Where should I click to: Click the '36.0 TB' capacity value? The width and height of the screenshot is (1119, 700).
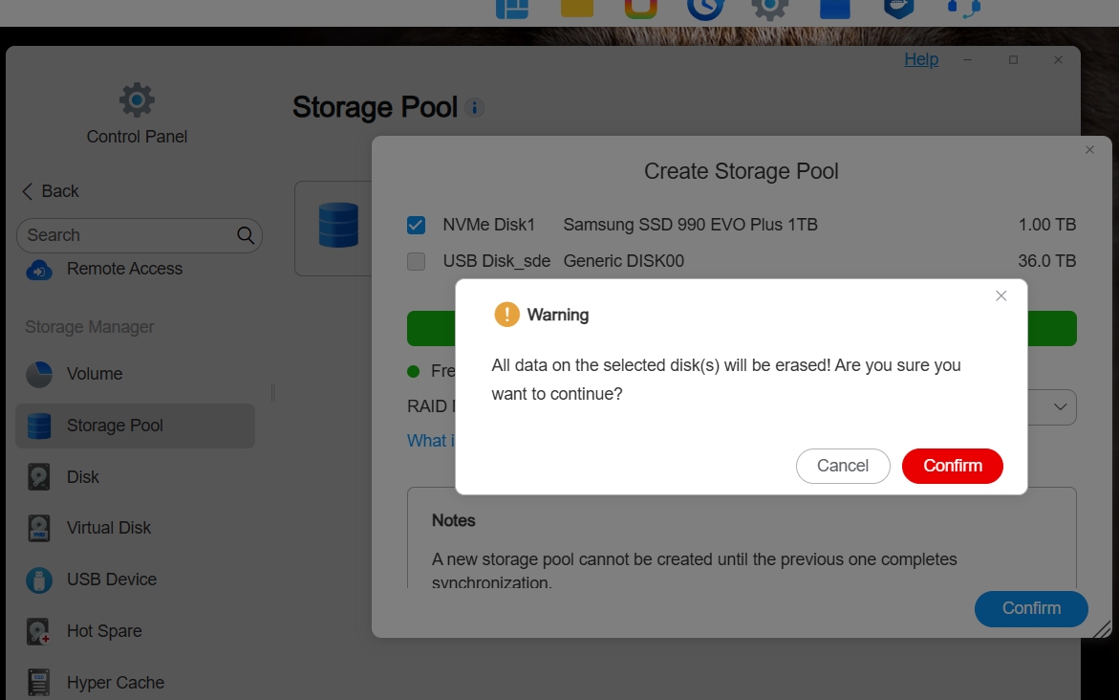tap(1047, 261)
